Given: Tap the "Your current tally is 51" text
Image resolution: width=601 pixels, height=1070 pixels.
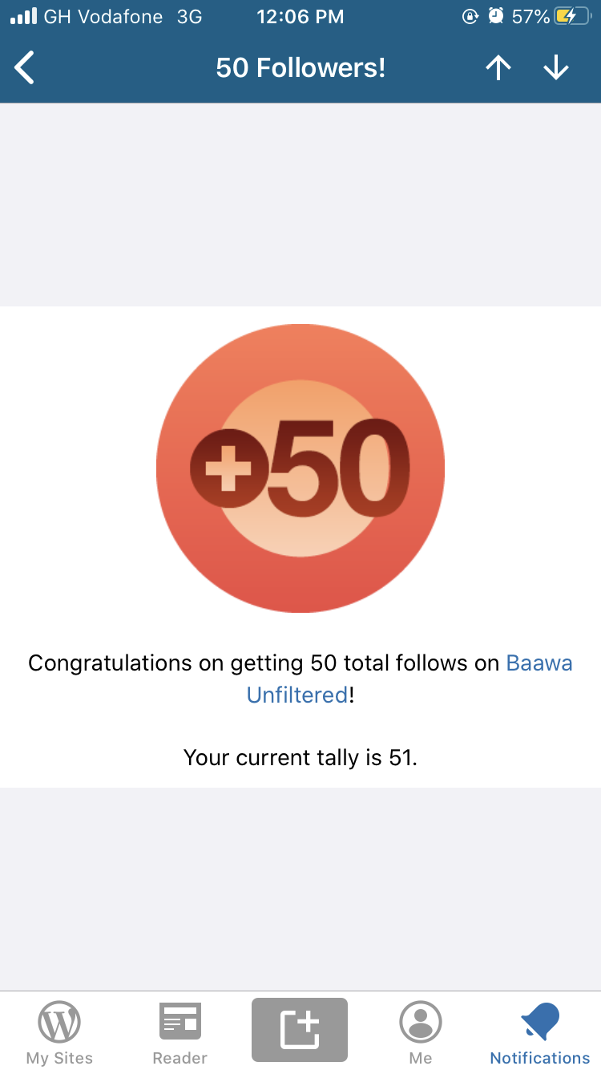Looking at the screenshot, I should coord(300,757).
